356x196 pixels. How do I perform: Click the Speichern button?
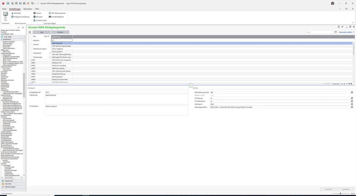pyautogui.click(x=346, y=189)
